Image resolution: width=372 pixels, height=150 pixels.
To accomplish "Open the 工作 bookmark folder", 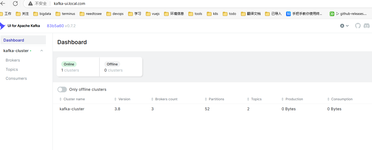I will click(6, 14).
